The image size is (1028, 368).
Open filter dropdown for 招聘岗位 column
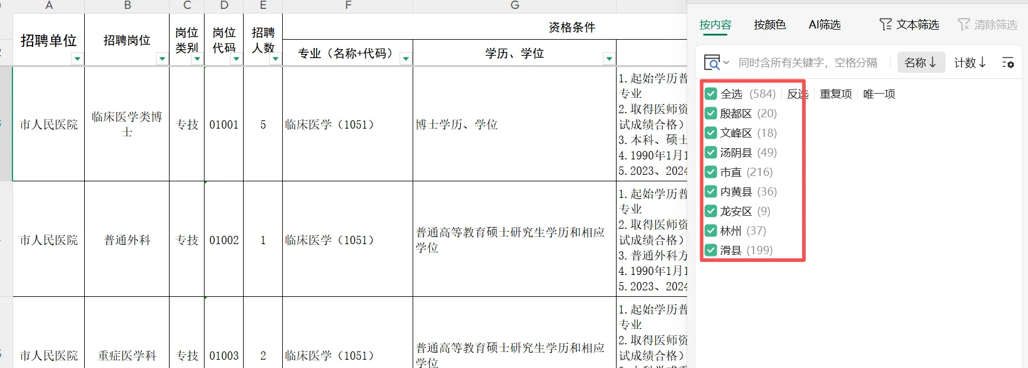point(162,59)
